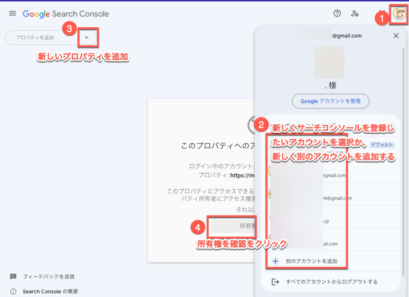Viewport: 409px width, 297px height.
Task: Choose 別のアカウントを追加 option
Action: 312,261
